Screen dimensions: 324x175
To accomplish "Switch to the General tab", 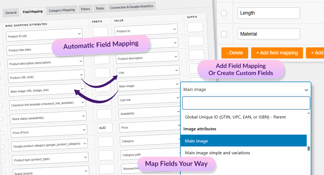I will coord(11,12).
